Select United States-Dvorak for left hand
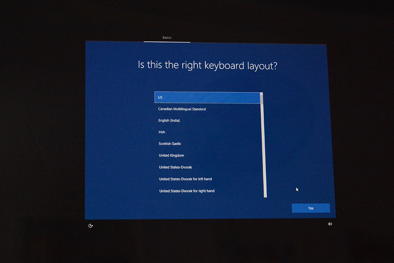Screen dimensions: 394x263 point(185,179)
